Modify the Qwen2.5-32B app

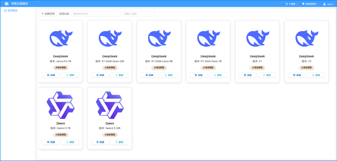coord(119,142)
